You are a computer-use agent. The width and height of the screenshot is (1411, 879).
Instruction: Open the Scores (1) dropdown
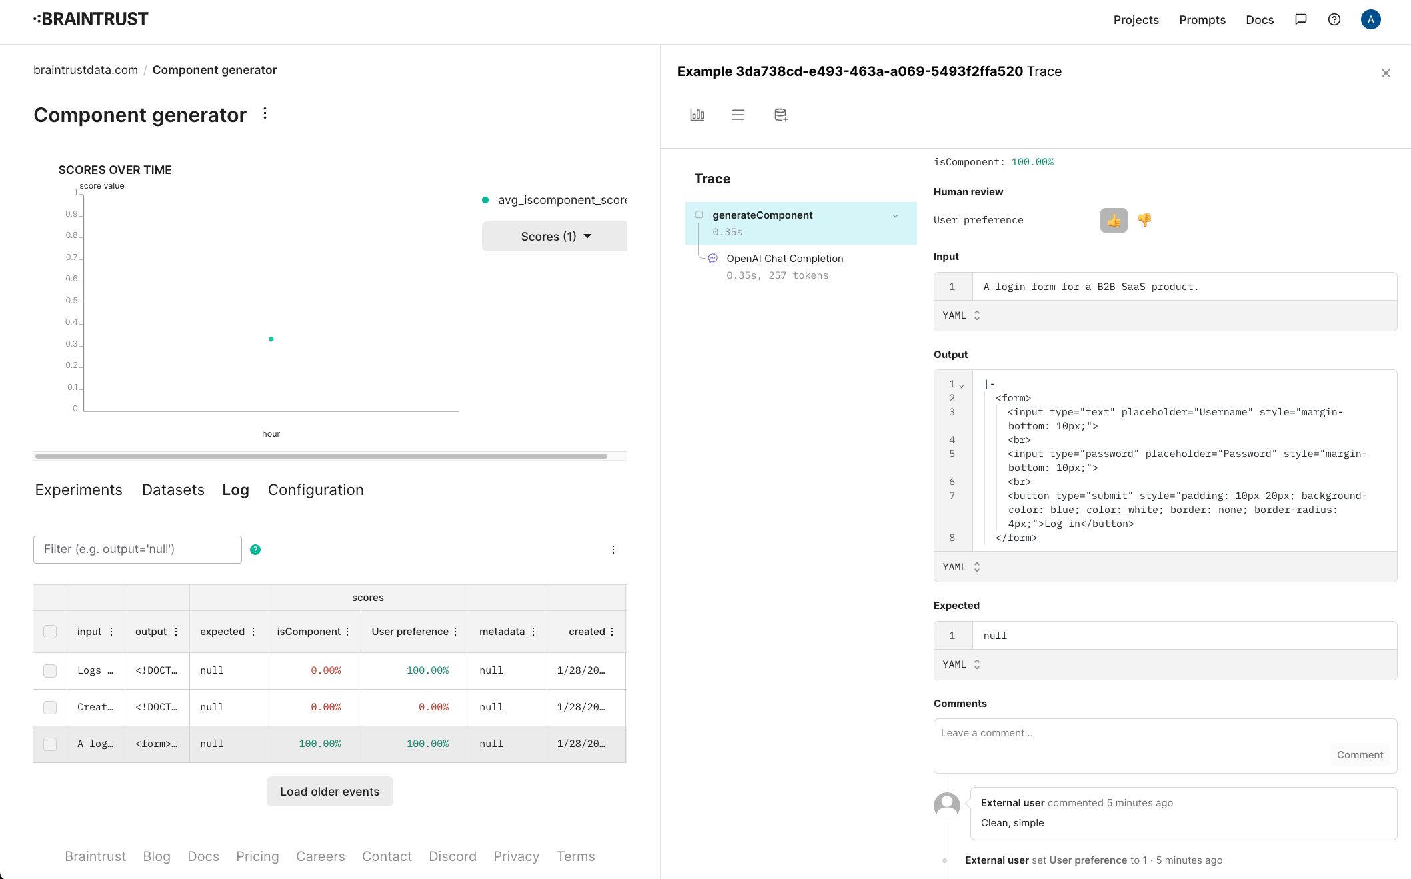[x=555, y=237]
